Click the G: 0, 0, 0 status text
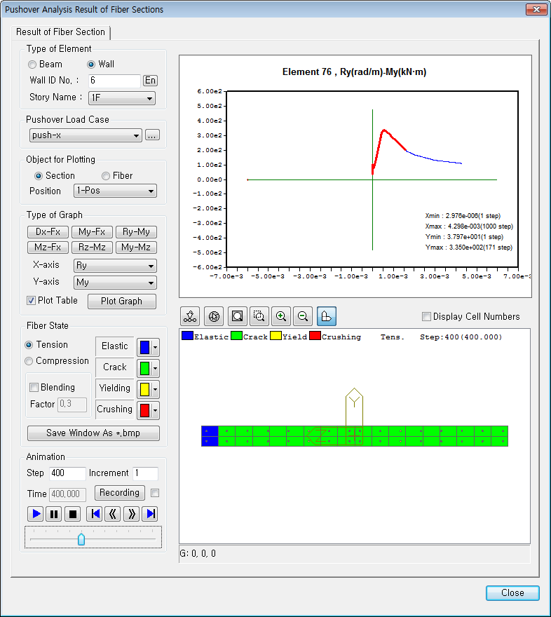The image size is (551, 617). (198, 554)
